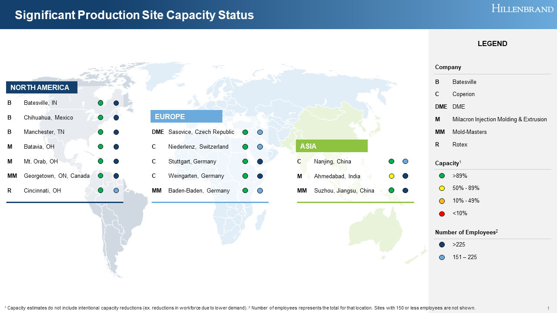The width and height of the screenshot is (557, 313).
Task: Click the dark blue employee dot for Batesville, IN
Action: click(116, 103)
